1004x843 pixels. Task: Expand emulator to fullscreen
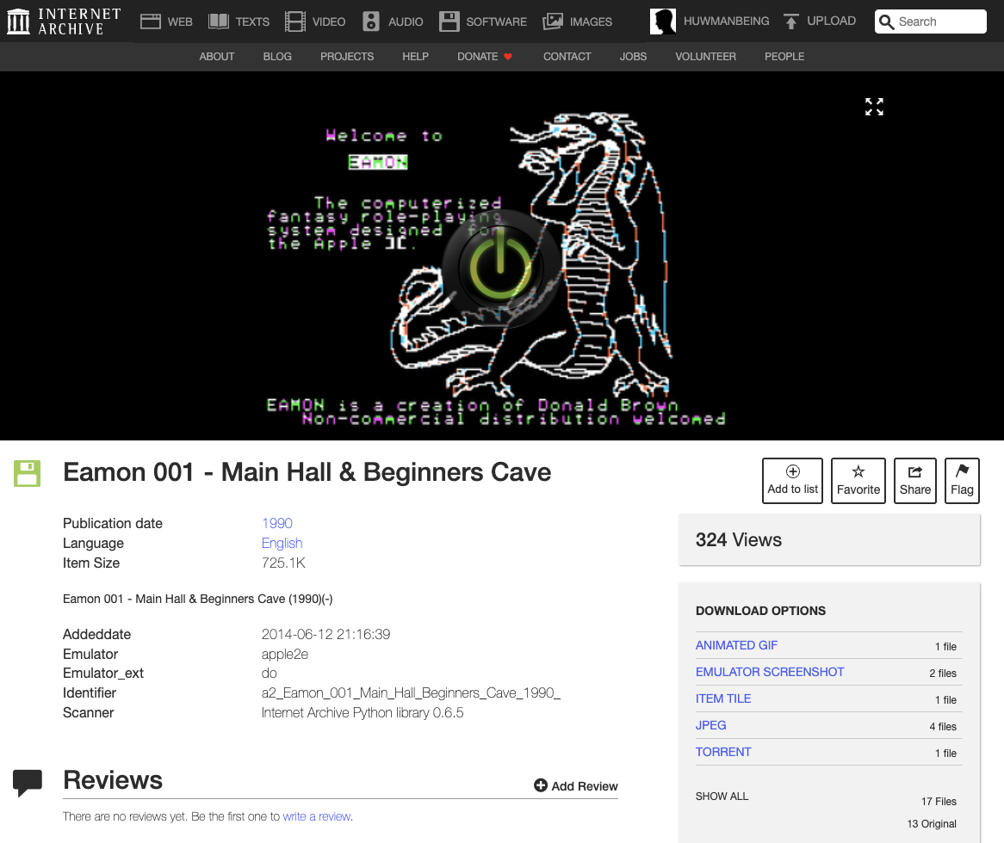pyautogui.click(x=874, y=107)
